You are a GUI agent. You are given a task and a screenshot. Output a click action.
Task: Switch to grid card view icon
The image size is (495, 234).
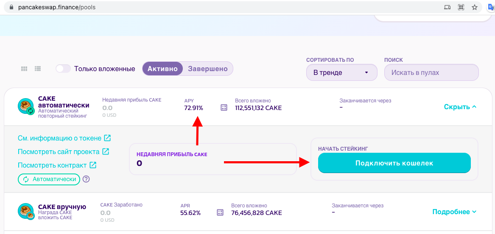click(24, 69)
